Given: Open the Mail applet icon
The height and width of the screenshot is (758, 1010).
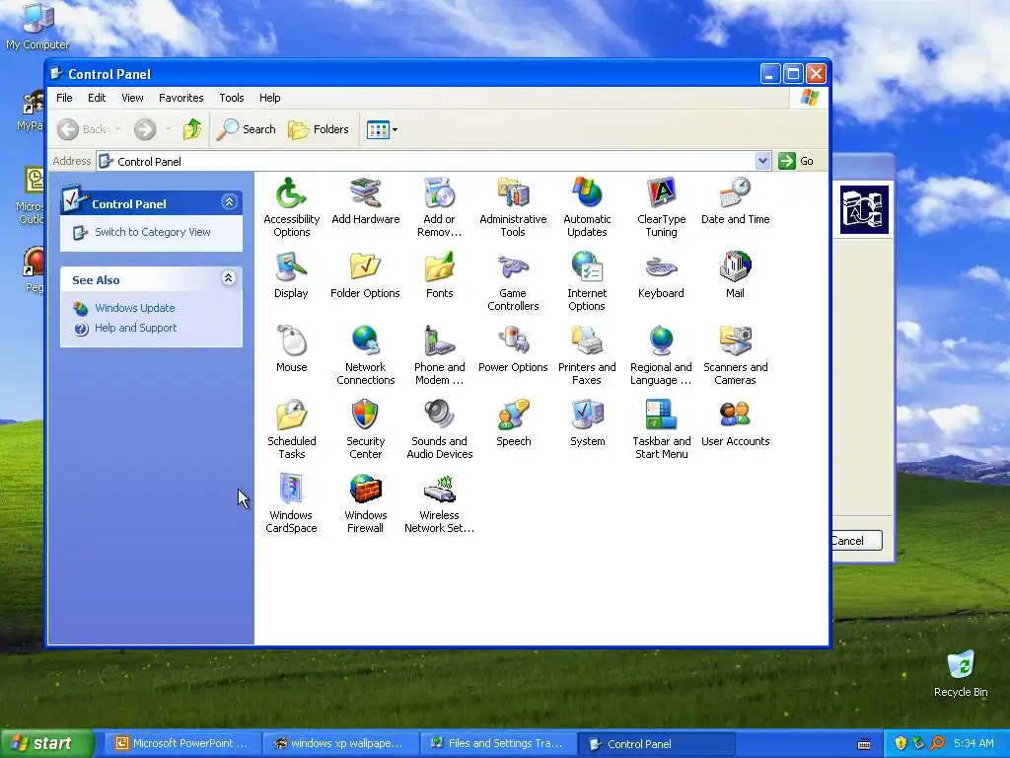Looking at the screenshot, I should (x=735, y=266).
